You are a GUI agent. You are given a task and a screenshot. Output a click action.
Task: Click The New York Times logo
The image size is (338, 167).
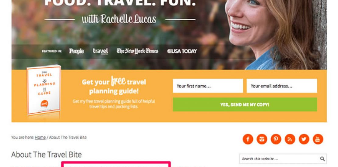[x=137, y=51]
